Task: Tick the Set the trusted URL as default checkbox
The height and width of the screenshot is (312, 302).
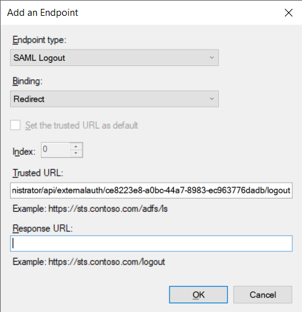Action: (15, 125)
